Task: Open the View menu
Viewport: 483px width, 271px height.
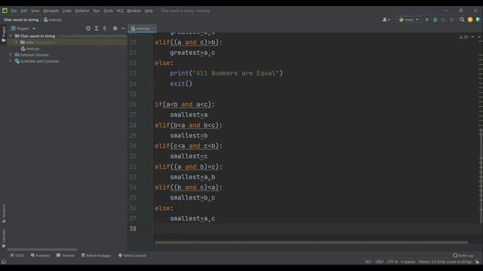Action: [35, 11]
